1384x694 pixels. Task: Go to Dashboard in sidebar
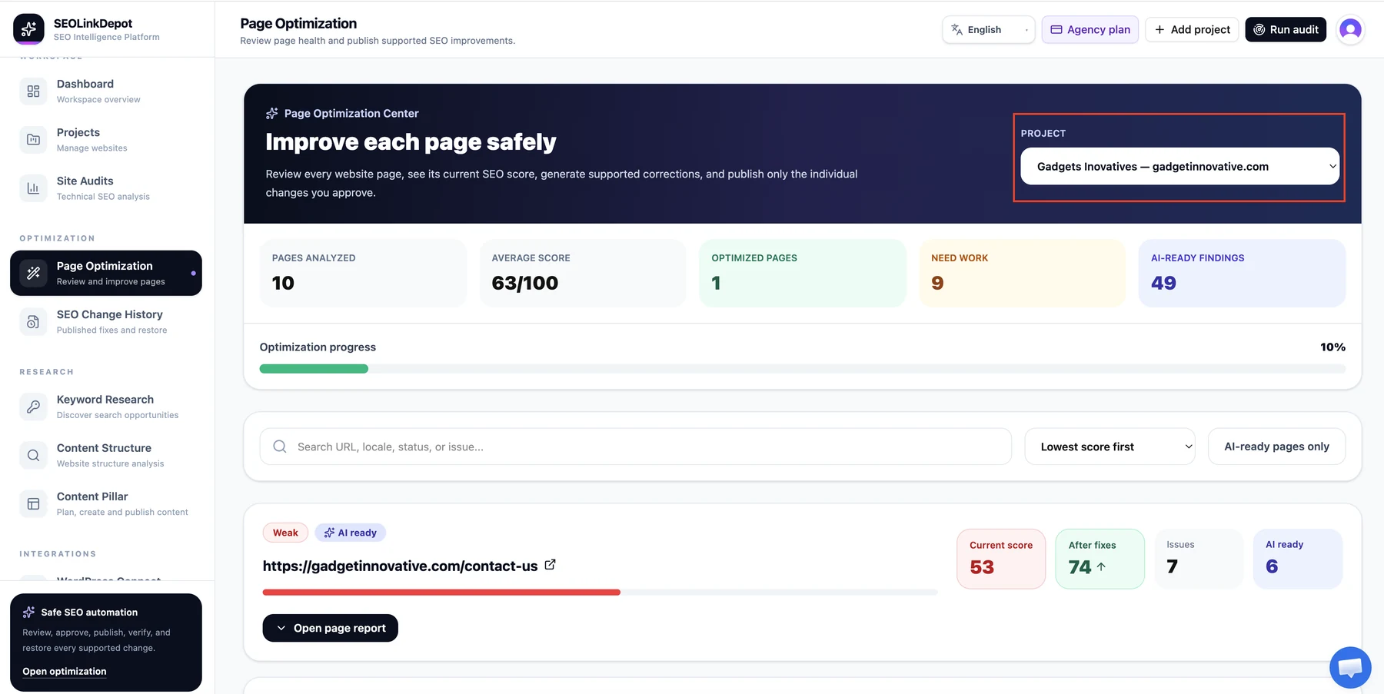pyautogui.click(x=106, y=91)
